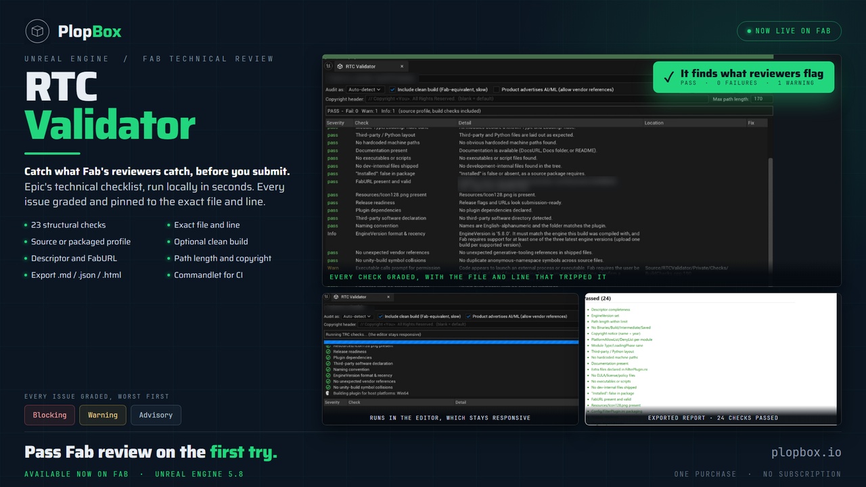
Task: Click the blue progress bar in the running-checks window
Action: (451, 342)
